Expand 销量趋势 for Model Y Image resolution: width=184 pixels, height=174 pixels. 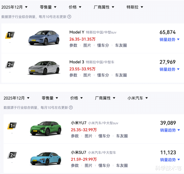coord(170,40)
